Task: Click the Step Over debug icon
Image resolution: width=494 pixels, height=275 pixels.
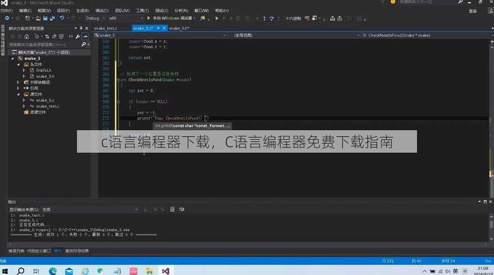Action: [x=271, y=19]
